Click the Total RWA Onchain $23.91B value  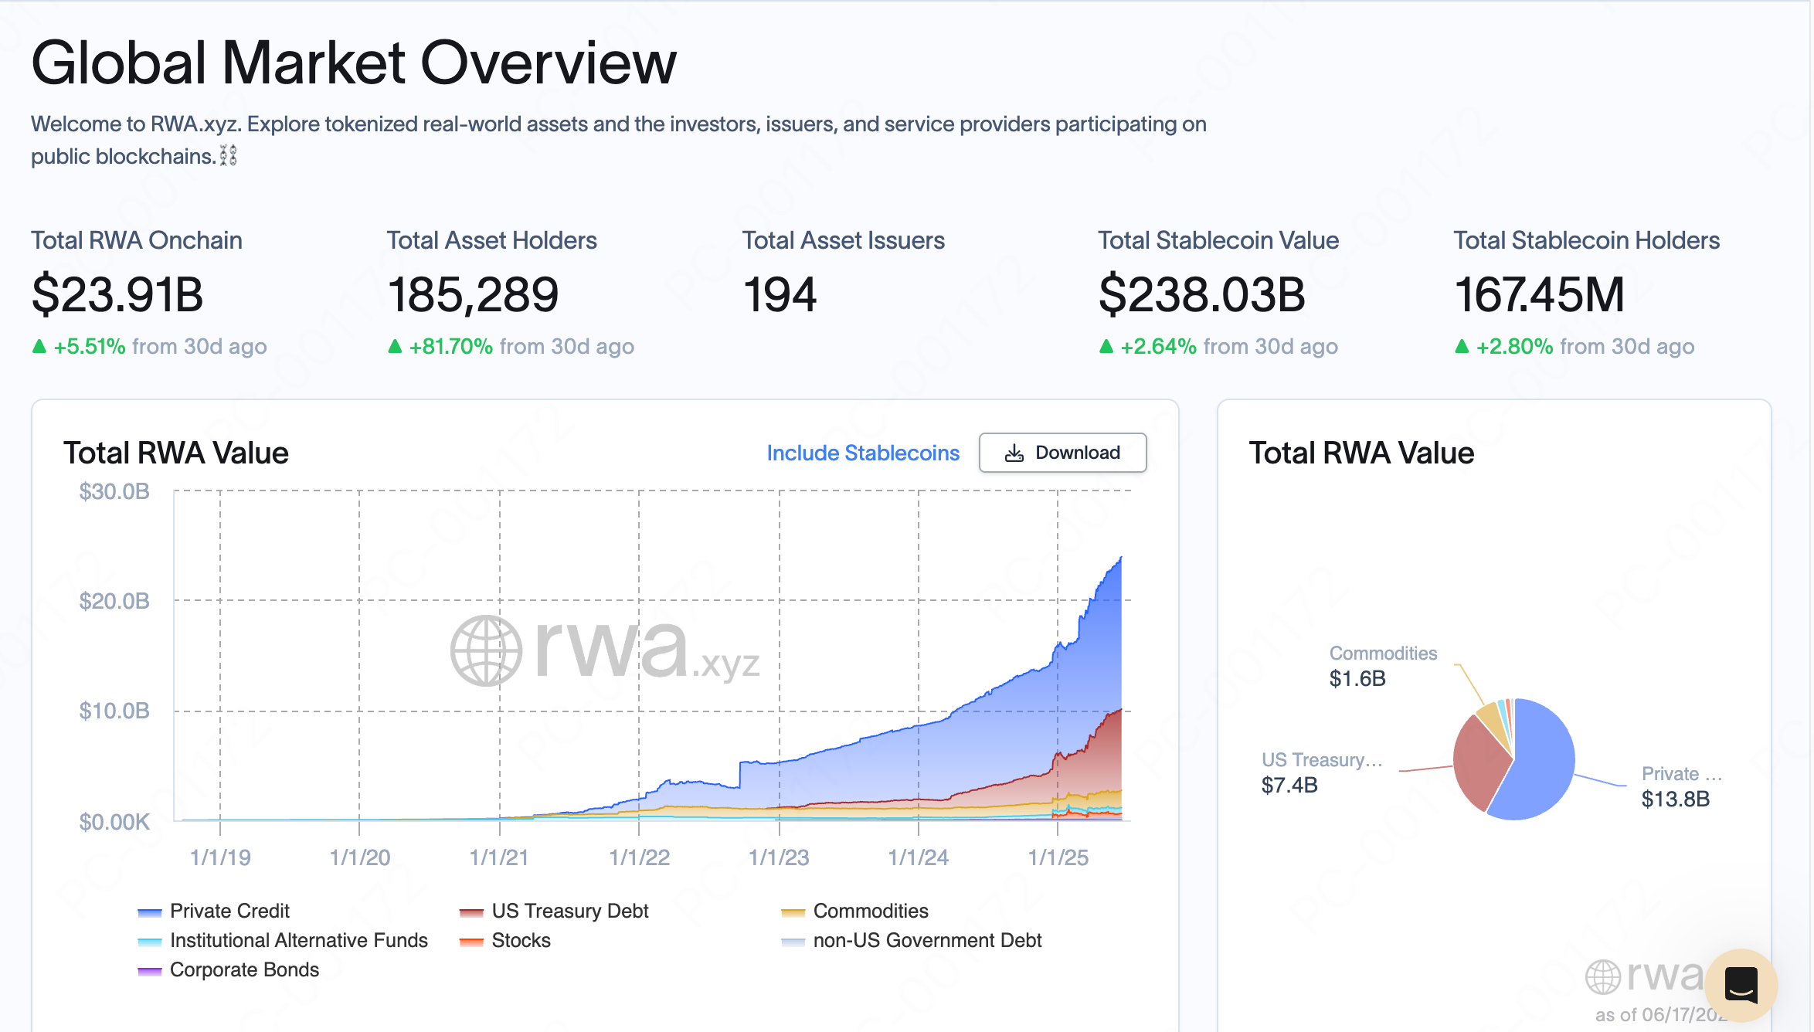click(117, 294)
